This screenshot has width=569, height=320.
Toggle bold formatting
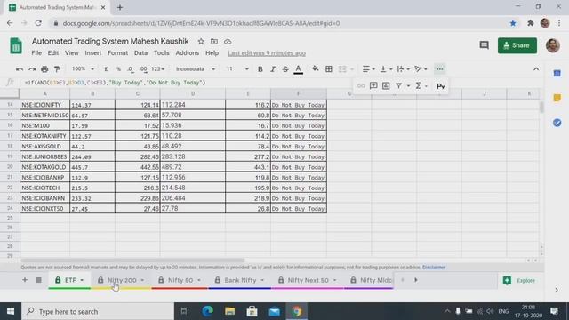pos(260,69)
